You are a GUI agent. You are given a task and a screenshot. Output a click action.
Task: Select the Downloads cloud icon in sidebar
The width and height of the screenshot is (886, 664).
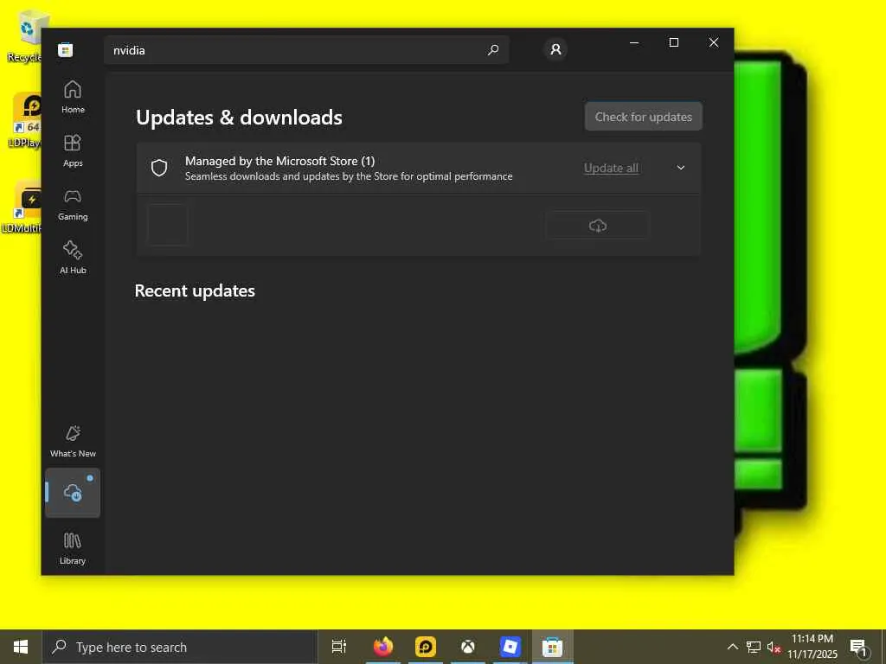73,493
